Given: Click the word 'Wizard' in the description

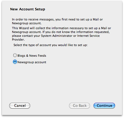Looking at the screenshot, I should [24, 28].
